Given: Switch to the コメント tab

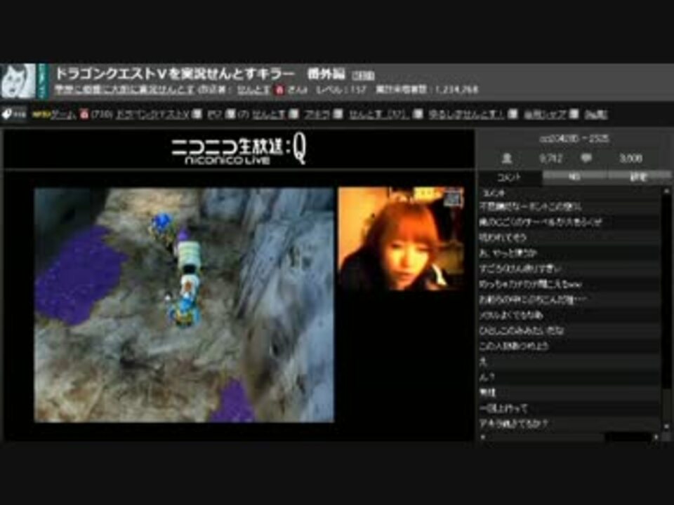Looking at the screenshot, I should 510,177.
